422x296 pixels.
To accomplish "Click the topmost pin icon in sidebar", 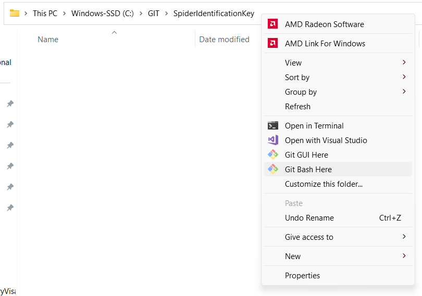I will [10, 104].
